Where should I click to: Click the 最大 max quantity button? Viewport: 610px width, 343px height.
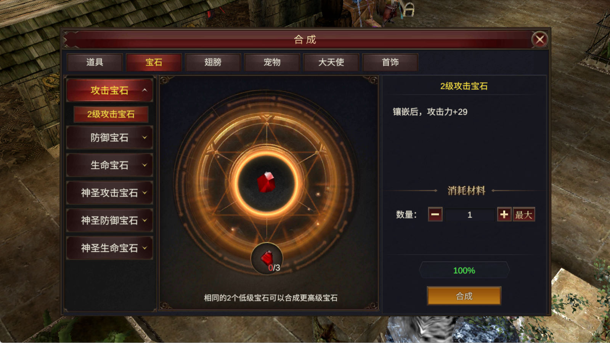pyautogui.click(x=524, y=215)
